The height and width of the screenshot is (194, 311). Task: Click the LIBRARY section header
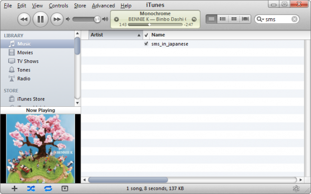click(x=14, y=35)
